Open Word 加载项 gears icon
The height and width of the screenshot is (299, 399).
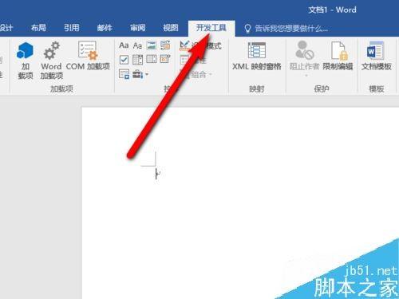[x=51, y=50]
